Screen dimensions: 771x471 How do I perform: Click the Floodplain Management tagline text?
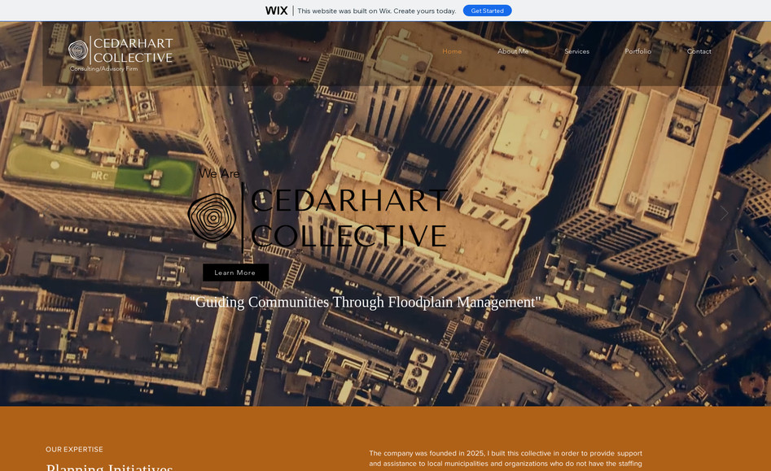[x=365, y=302]
